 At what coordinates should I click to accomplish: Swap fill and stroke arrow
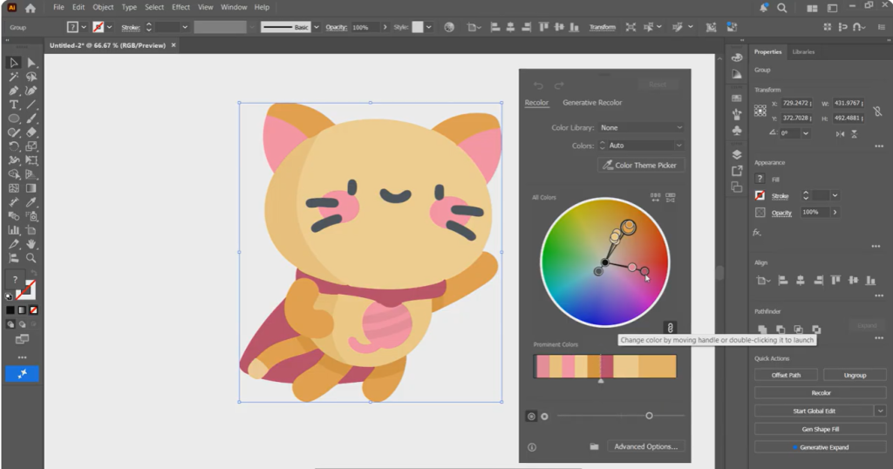[x=34, y=274]
